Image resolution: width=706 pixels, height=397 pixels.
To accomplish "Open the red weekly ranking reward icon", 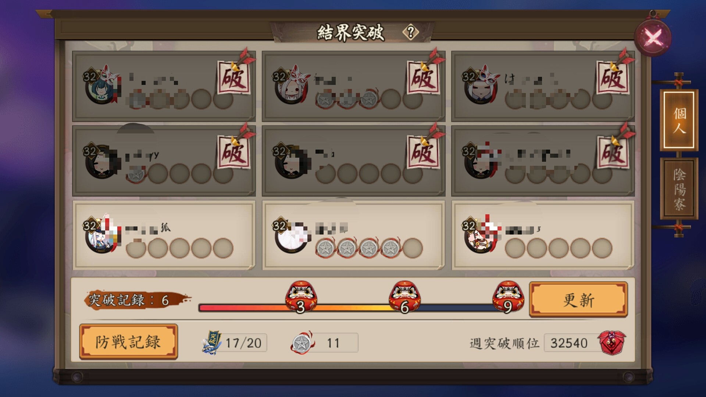I will [x=612, y=343].
